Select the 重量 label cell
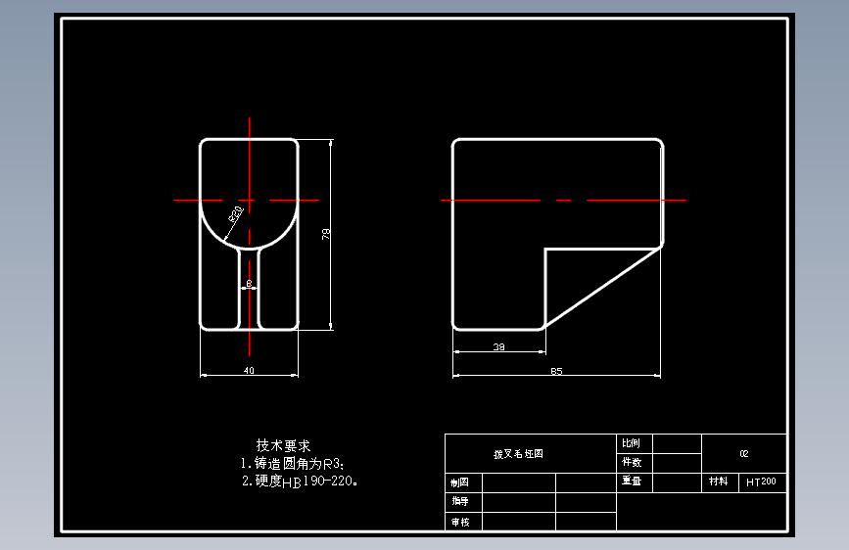The height and width of the screenshot is (550, 849). 635,482
